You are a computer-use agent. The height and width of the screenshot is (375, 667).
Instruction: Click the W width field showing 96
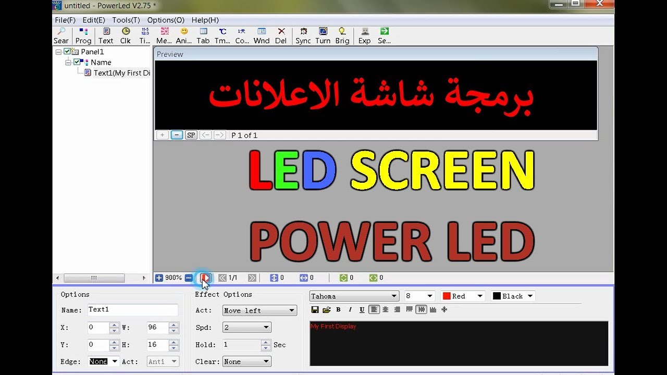(158, 328)
